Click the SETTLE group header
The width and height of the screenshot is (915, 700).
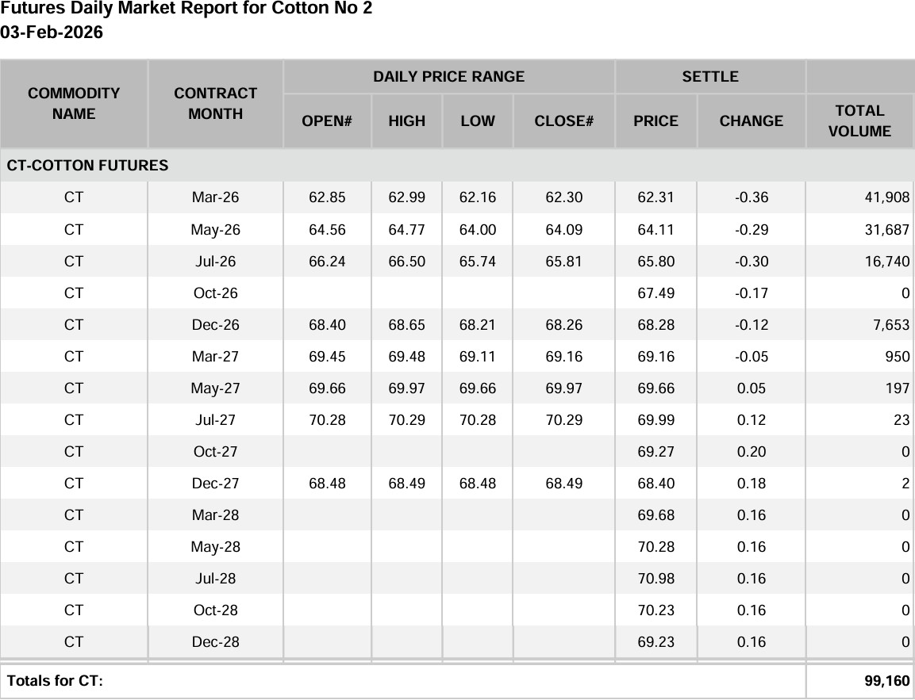coord(709,77)
